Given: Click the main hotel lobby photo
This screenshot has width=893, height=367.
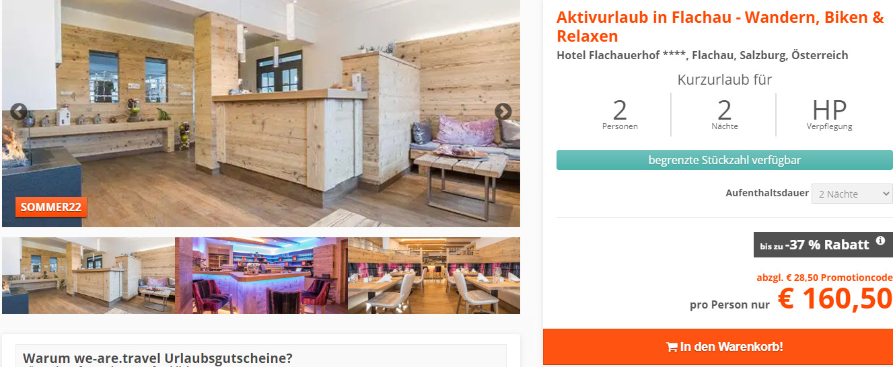Looking at the screenshot, I should pyautogui.click(x=261, y=114).
